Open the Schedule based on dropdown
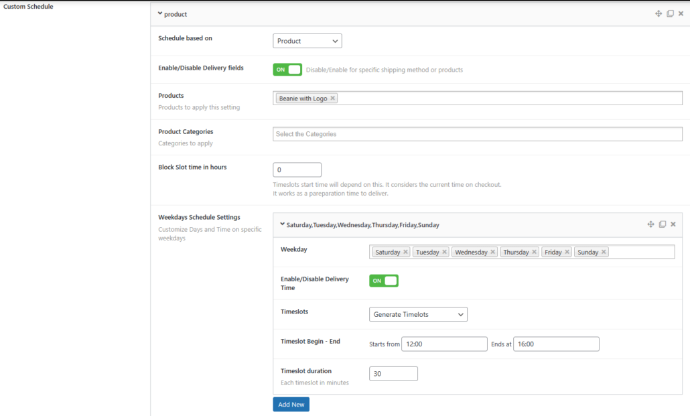 pyautogui.click(x=307, y=40)
